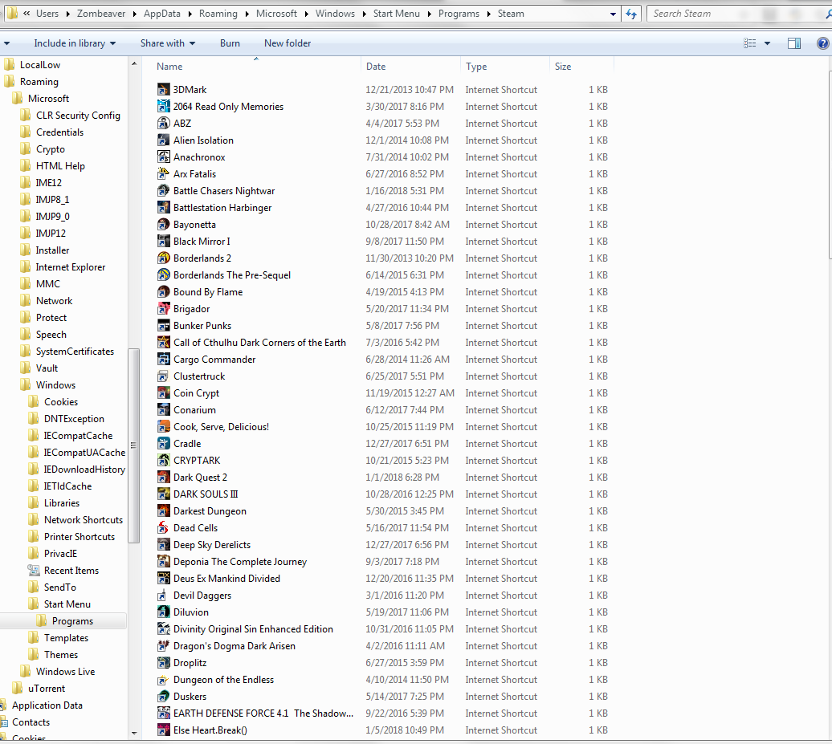Toggle the preview pane button
832x744 pixels.
(x=793, y=43)
